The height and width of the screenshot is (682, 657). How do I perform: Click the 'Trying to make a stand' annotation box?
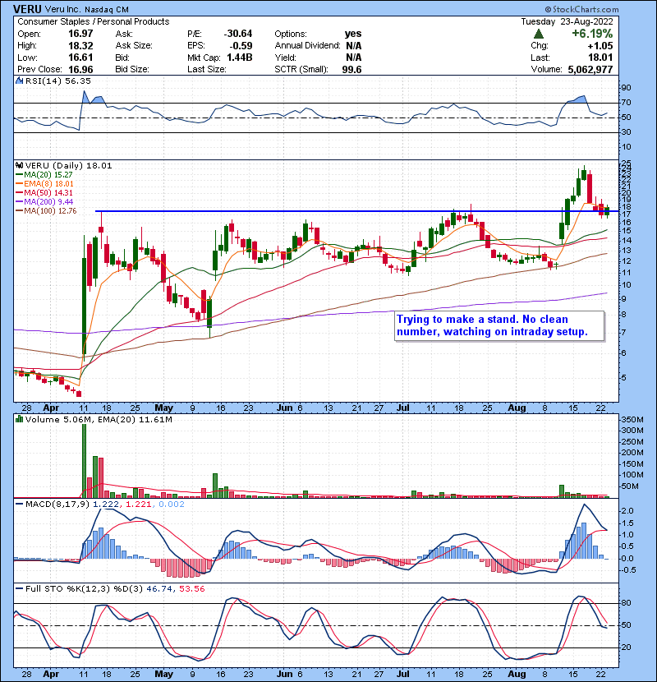click(499, 325)
